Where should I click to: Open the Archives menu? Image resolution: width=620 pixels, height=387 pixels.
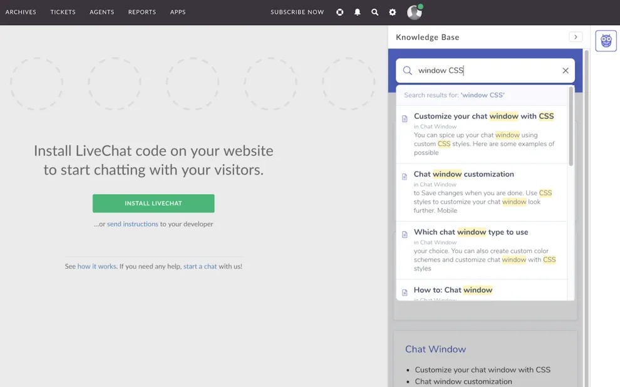click(x=21, y=12)
